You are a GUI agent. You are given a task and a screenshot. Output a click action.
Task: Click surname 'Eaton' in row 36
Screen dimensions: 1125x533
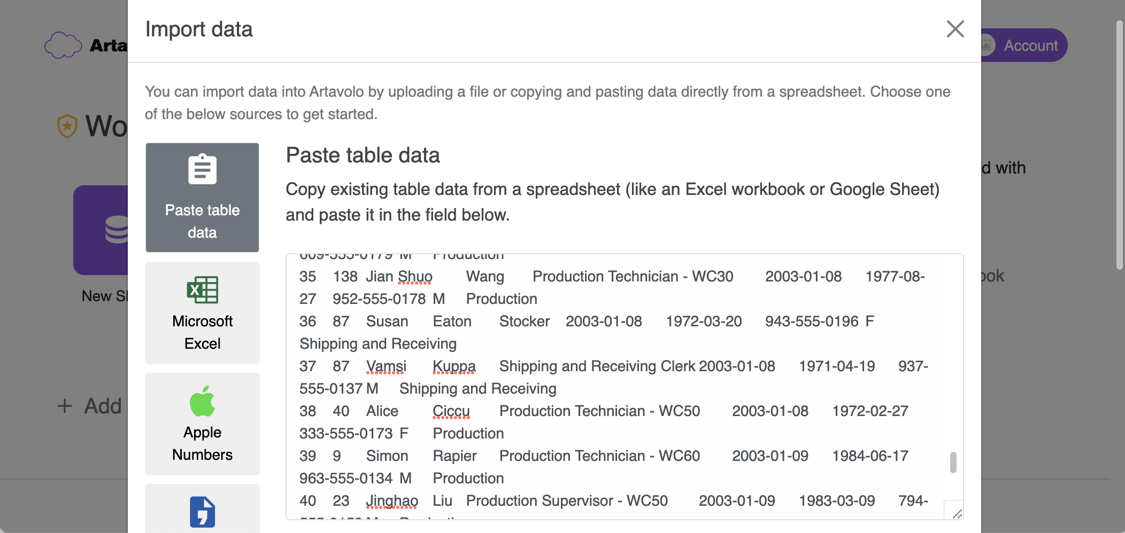click(452, 322)
